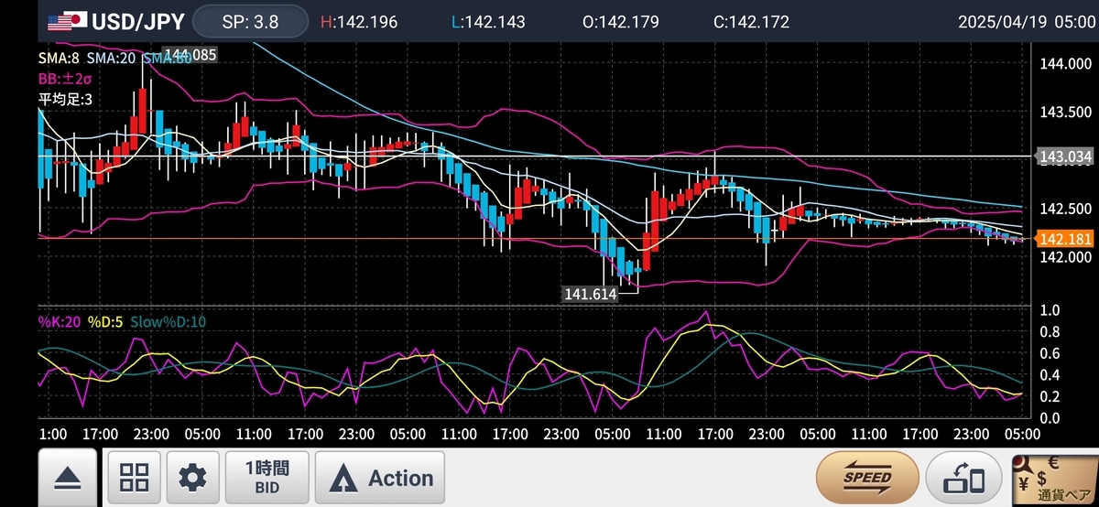The height and width of the screenshot is (507, 1099).
Task: Tap the SPEED order button
Action: tap(868, 477)
